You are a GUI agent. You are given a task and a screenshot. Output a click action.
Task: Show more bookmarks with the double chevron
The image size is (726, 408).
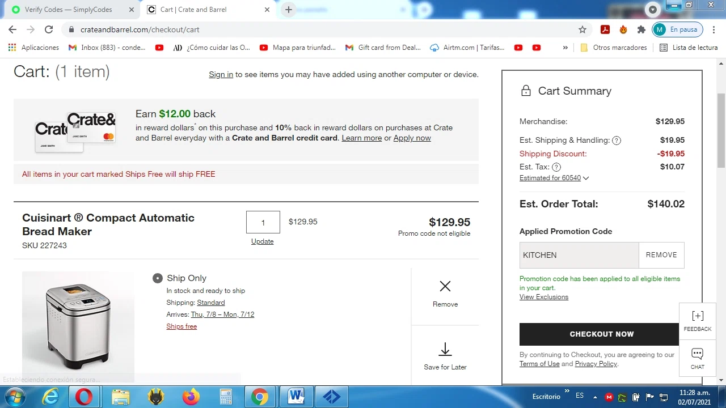[565, 48]
